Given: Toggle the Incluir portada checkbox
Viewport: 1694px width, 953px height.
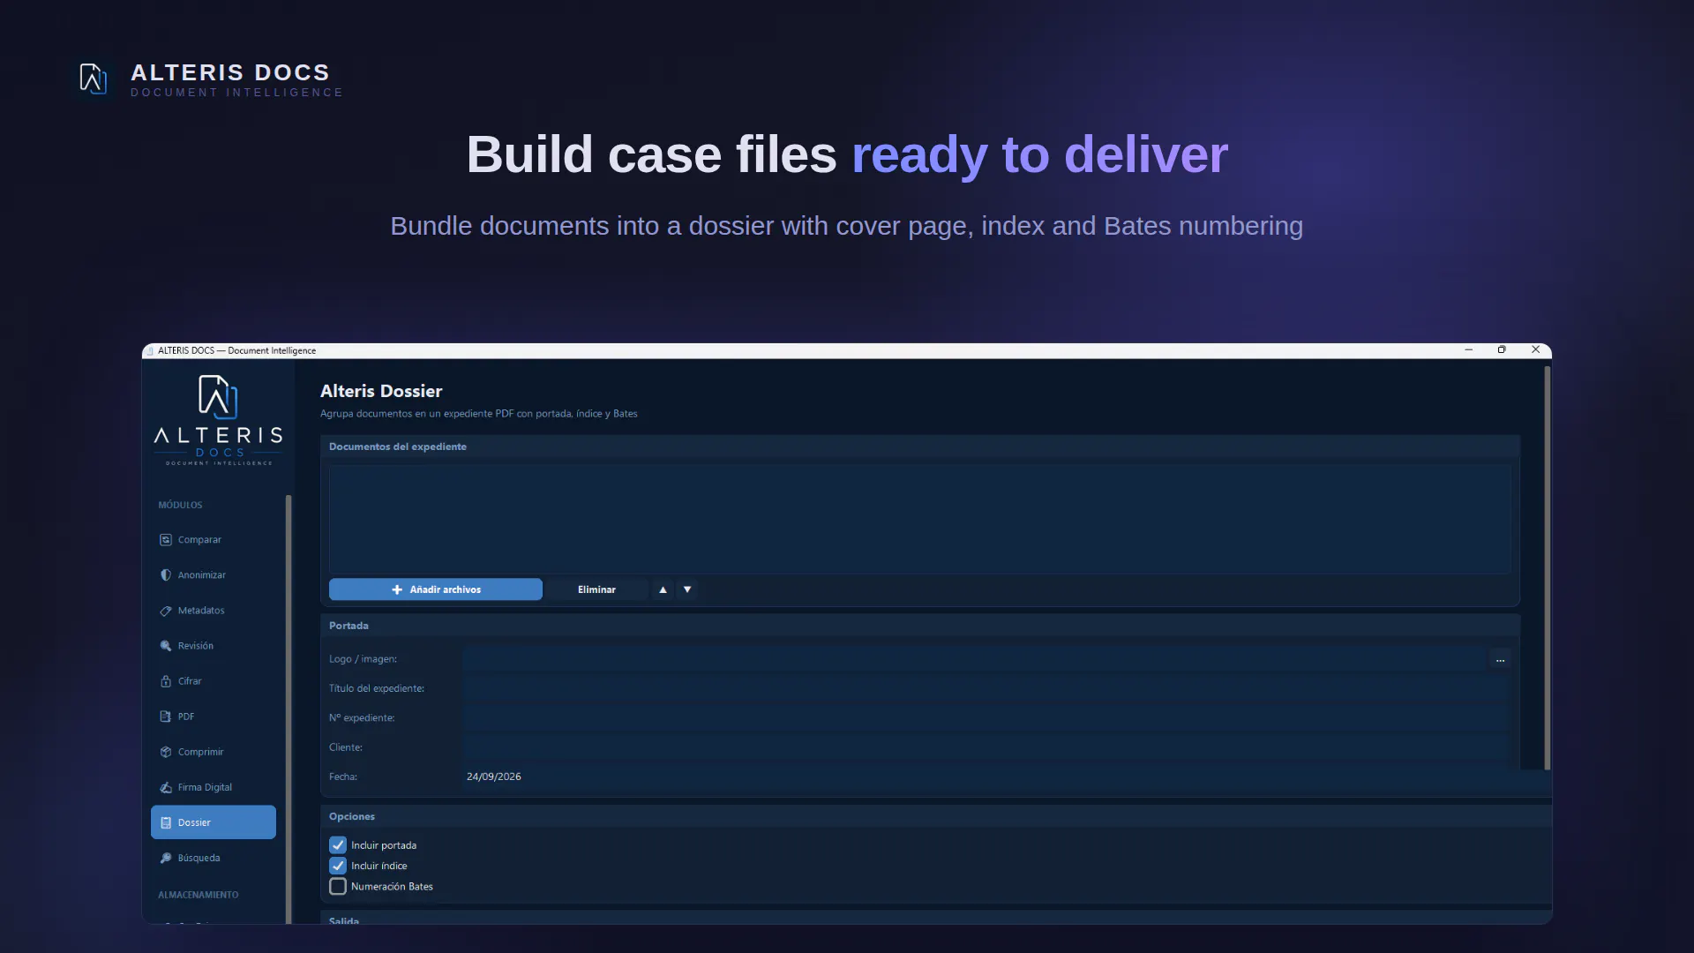Looking at the screenshot, I should [338, 845].
